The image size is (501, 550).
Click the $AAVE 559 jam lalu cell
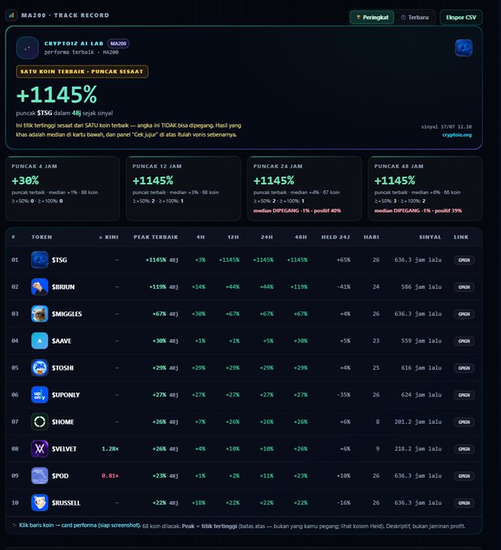pos(422,341)
